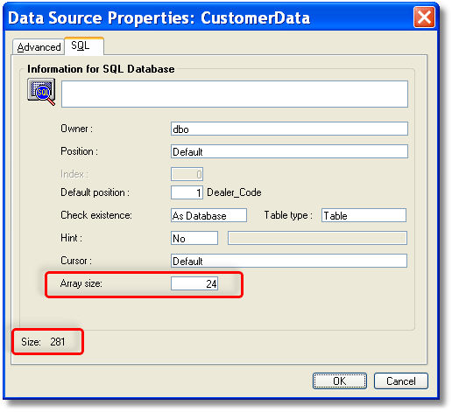Click the Dealer_Code label next to Default position

click(234, 192)
